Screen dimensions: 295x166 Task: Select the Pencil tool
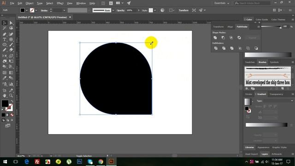[x=5, y=50]
